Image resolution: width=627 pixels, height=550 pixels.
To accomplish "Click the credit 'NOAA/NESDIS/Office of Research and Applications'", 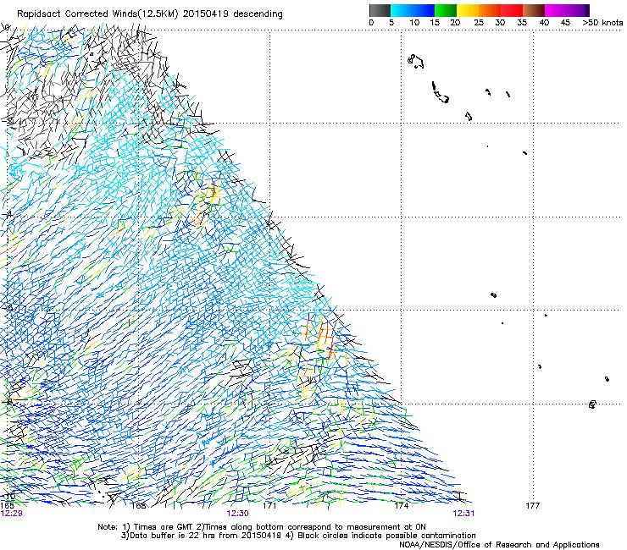I will 499,544.
